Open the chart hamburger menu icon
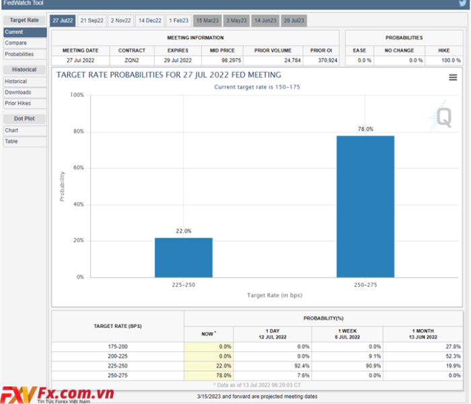 (x=453, y=77)
